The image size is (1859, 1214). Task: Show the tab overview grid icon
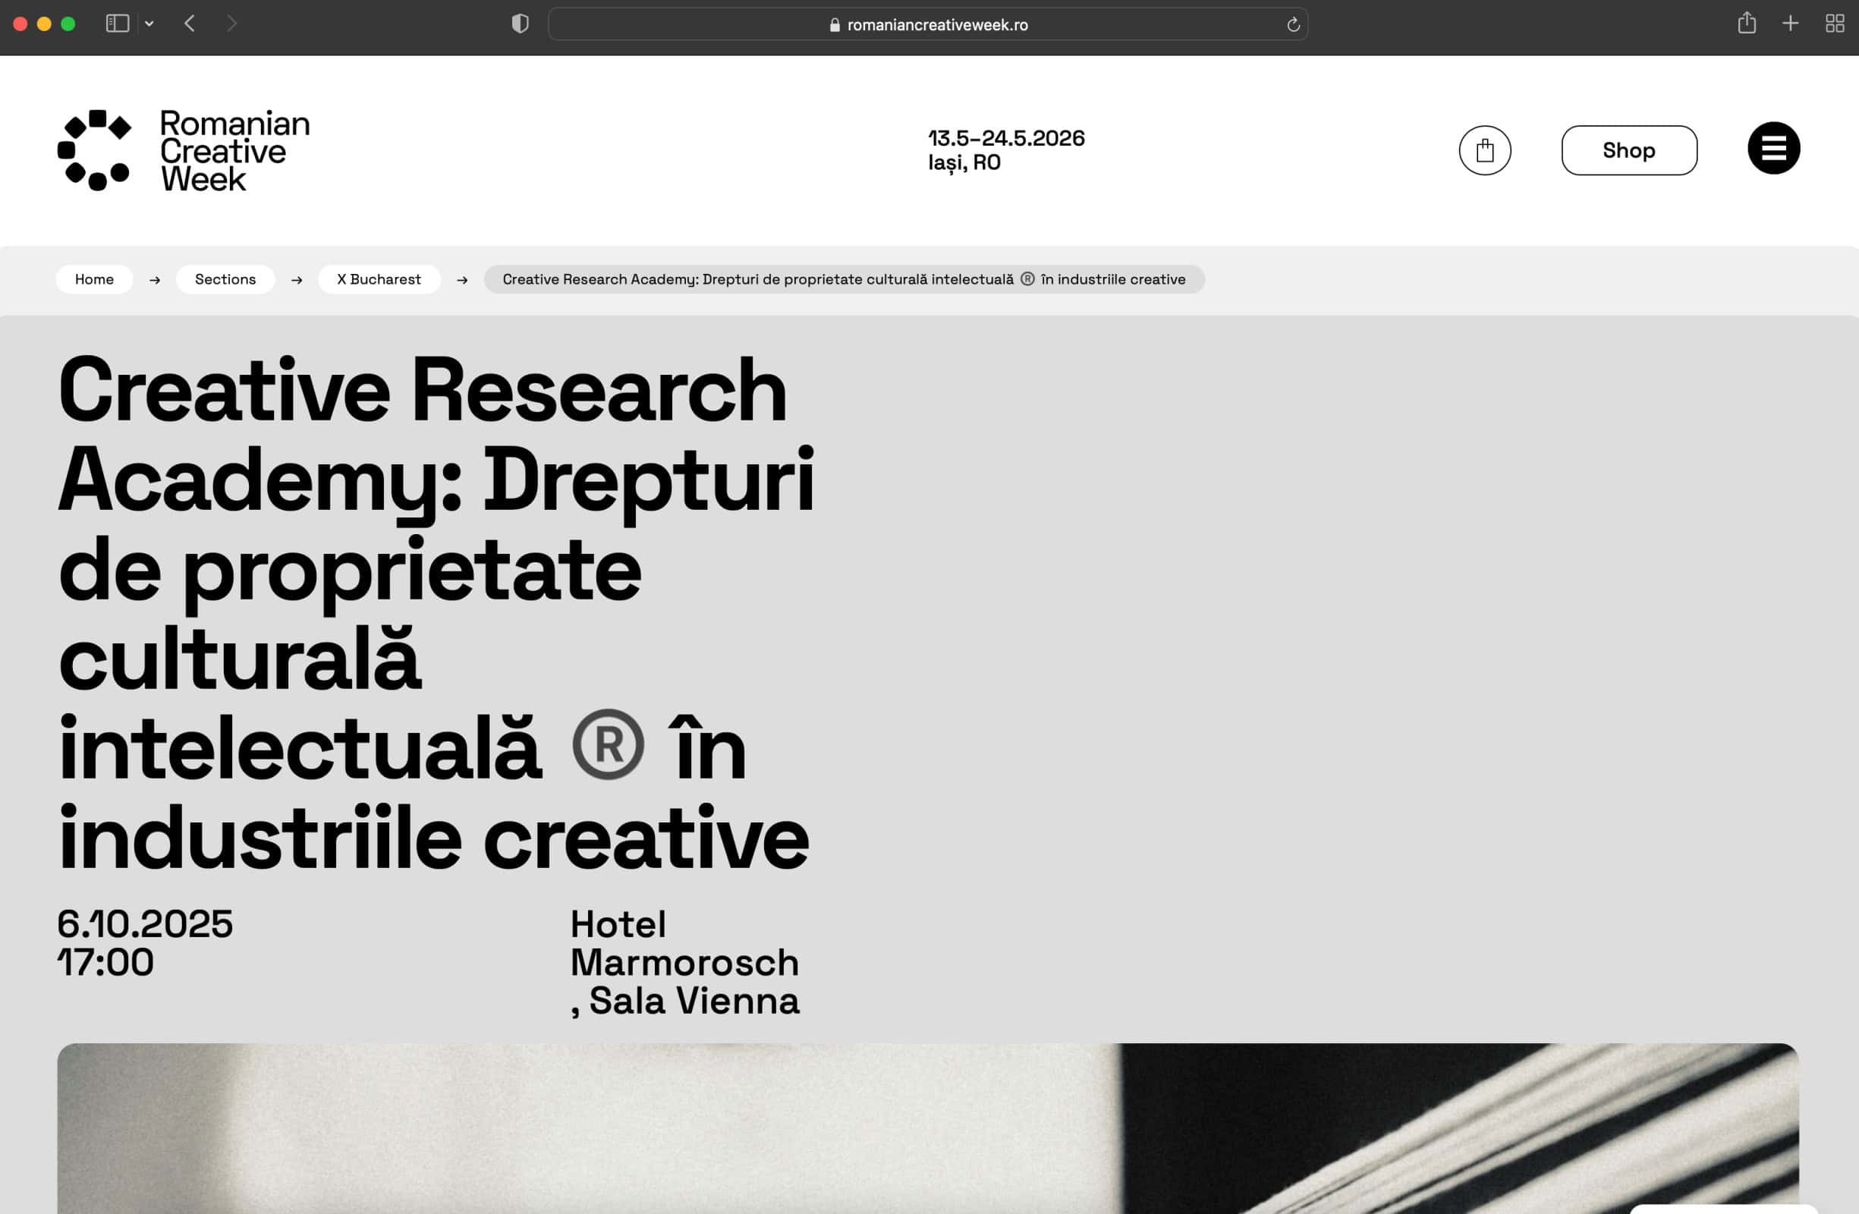(x=1835, y=24)
